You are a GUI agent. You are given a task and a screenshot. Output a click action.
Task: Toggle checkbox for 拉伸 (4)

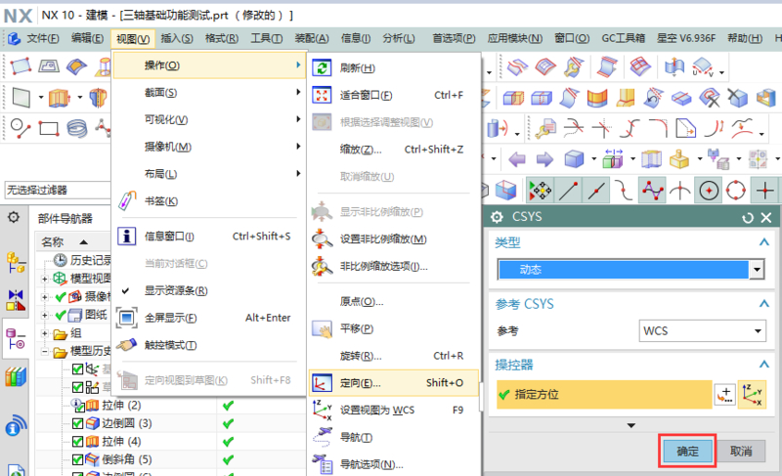[77, 442]
